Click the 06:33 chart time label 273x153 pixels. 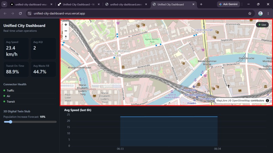tap(120, 149)
